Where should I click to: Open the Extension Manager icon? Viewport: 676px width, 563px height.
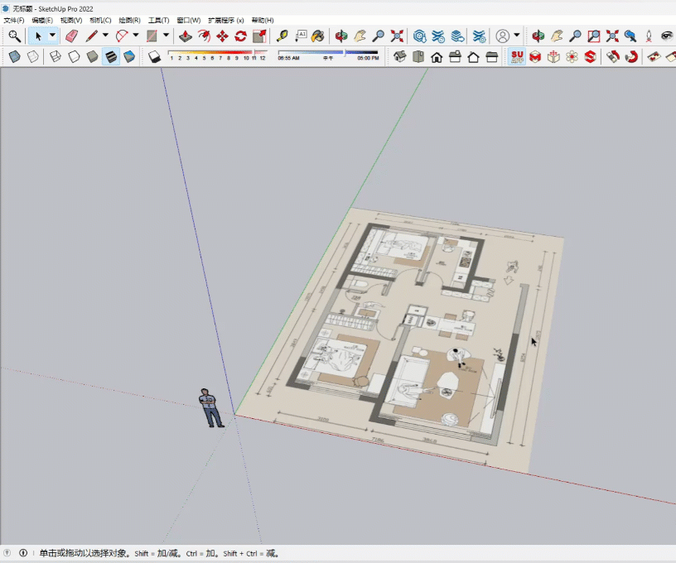coord(479,36)
